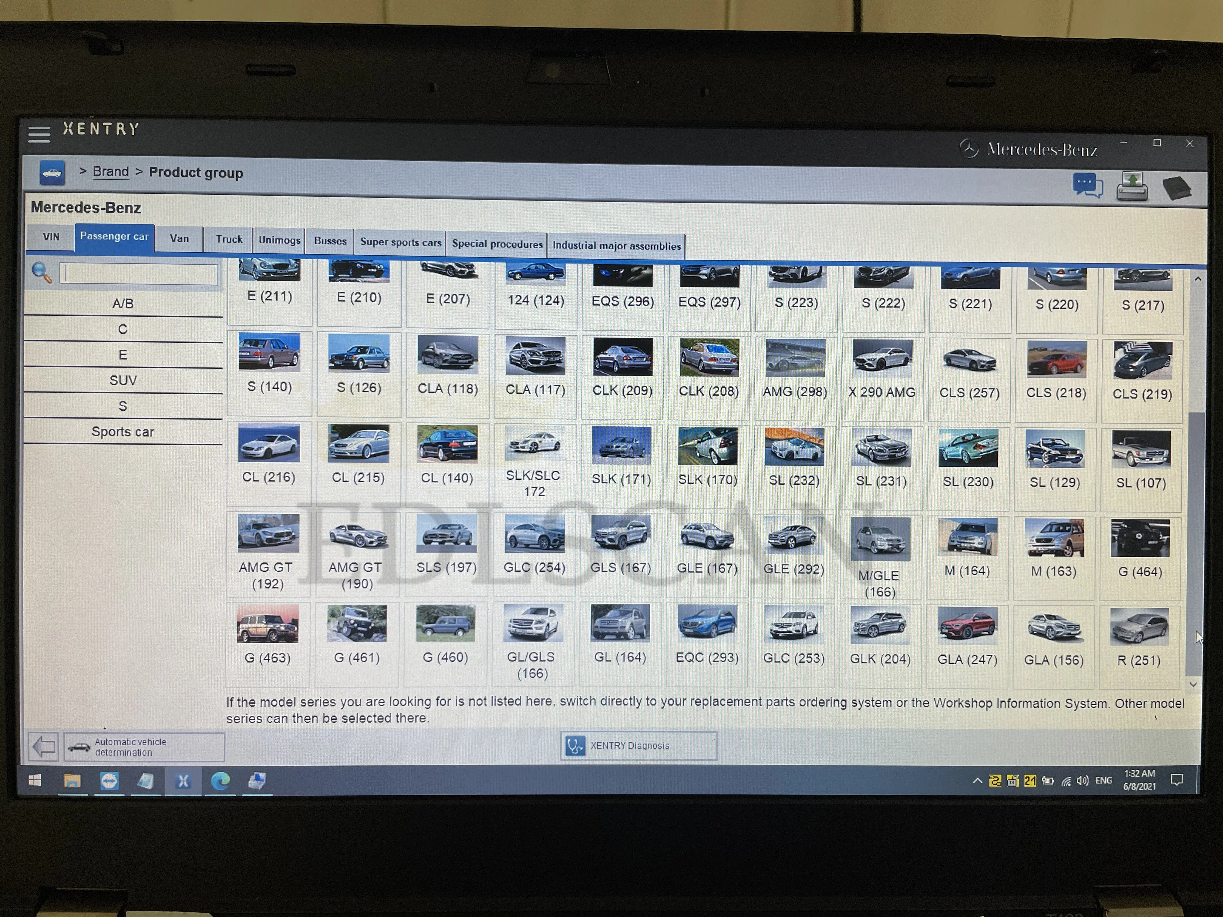Screen dimensions: 1223x917
Task: Open the TeamViewer icon in the taskbar
Action: pyautogui.click(x=109, y=781)
